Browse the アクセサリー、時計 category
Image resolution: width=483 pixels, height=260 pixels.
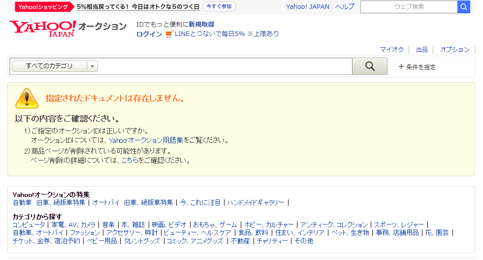tap(132, 233)
